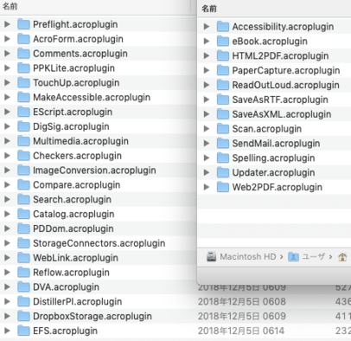This screenshot has width=351, height=341.
Task: Select the DistillerPI.acroplugin row name
Action: (x=77, y=301)
